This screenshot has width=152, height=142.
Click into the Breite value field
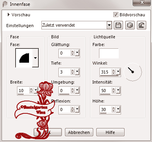click(x=23, y=91)
